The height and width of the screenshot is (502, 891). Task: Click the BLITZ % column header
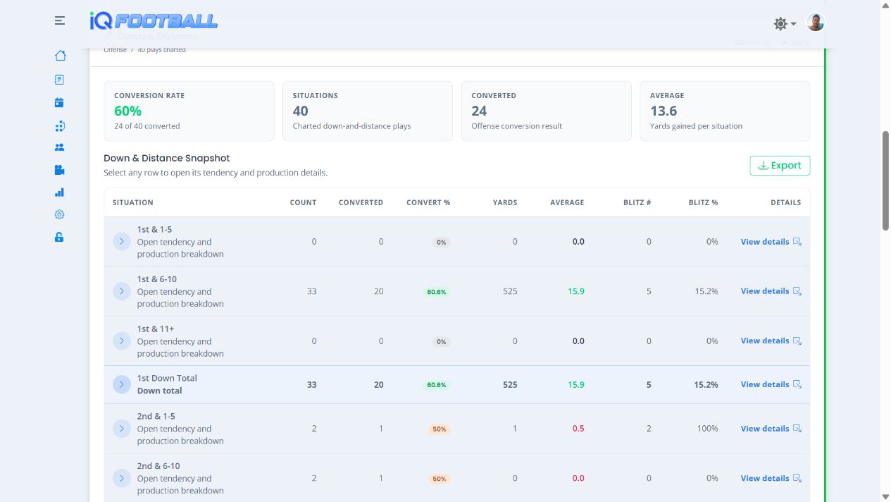click(x=704, y=202)
